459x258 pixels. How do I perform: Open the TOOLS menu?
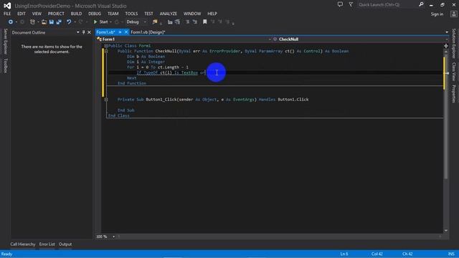tap(131, 14)
